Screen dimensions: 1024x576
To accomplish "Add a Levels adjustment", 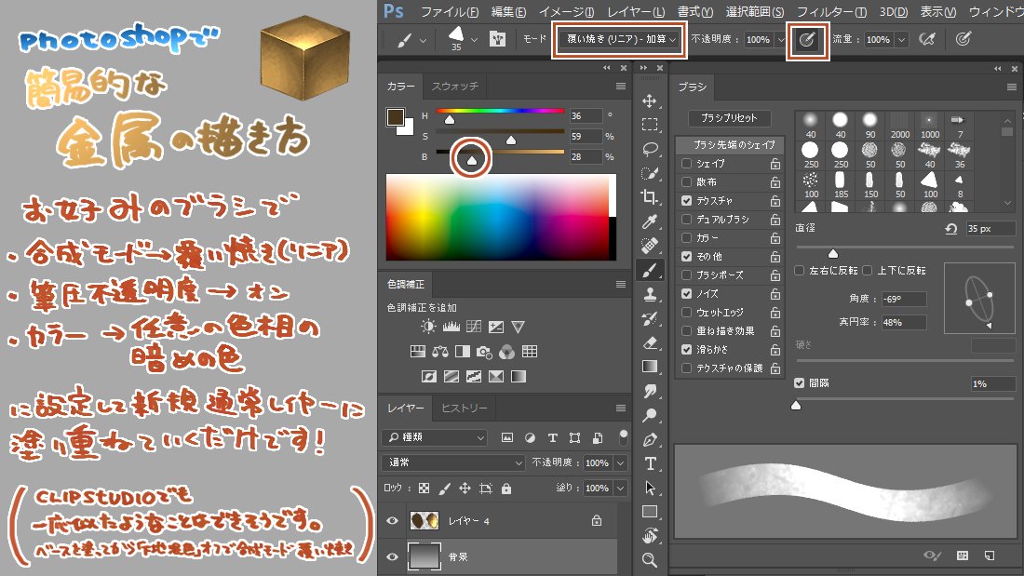I will pos(451,327).
